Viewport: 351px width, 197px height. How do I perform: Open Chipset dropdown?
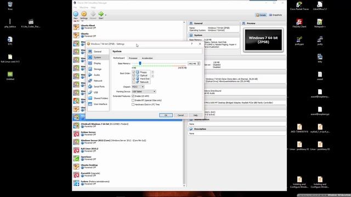tap(138, 86)
